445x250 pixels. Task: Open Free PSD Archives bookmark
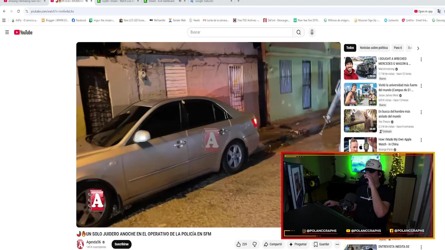click(246, 20)
